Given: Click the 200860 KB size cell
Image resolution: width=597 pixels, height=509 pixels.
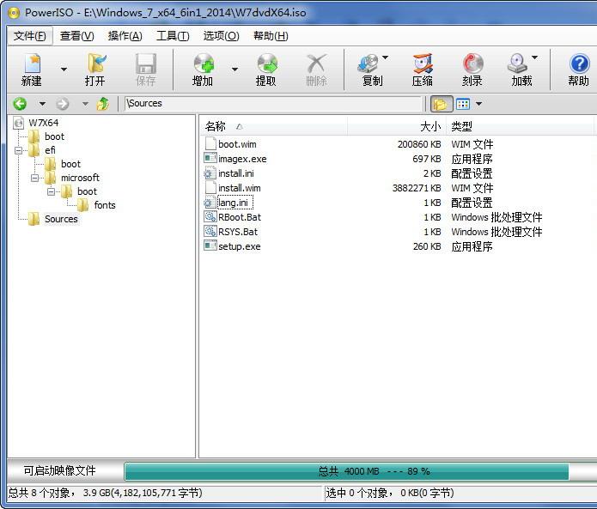Looking at the screenshot, I should [x=419, y=144].
